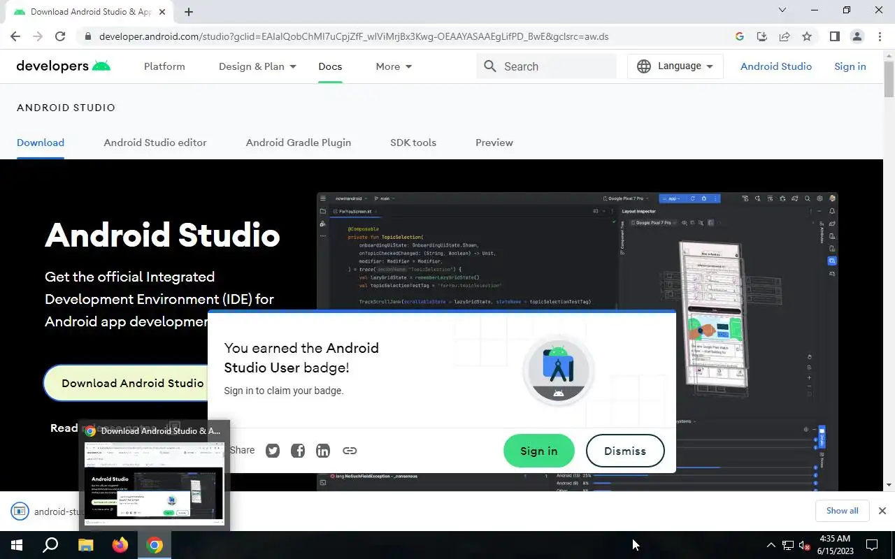895x559 pixels.
Task: Switch to Android Gradle Plugin tab
Action: click(x=299, y=143)
